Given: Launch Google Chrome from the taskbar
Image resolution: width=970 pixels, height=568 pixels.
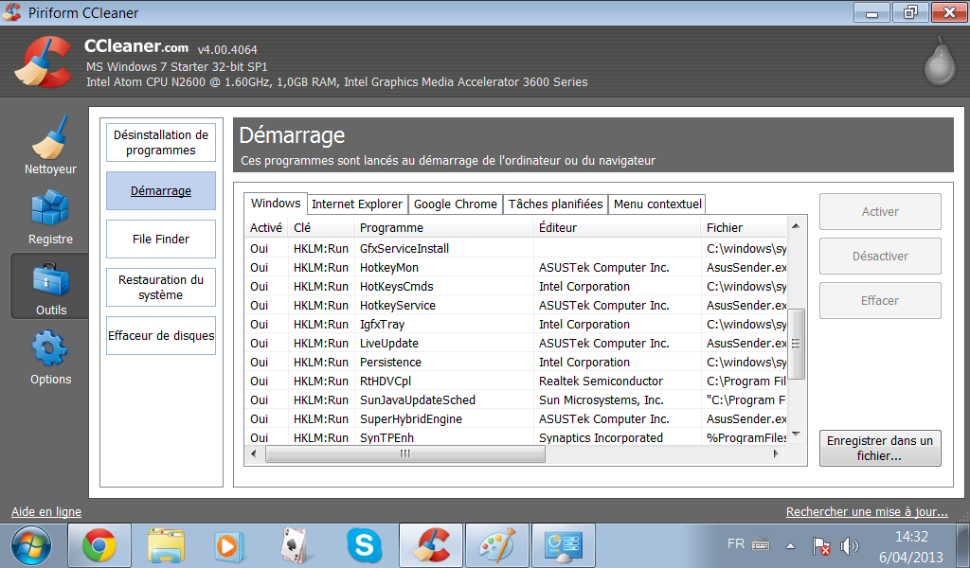Looking at the screenshot, I should (99, 545).
